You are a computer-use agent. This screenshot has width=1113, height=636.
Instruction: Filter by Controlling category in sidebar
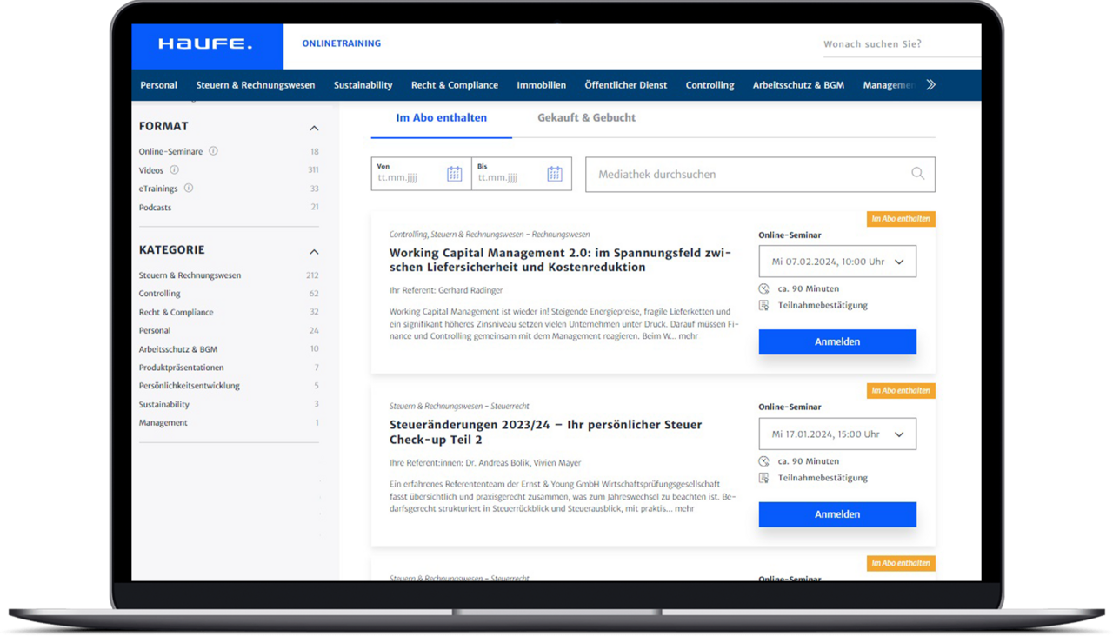click(159, 294)
